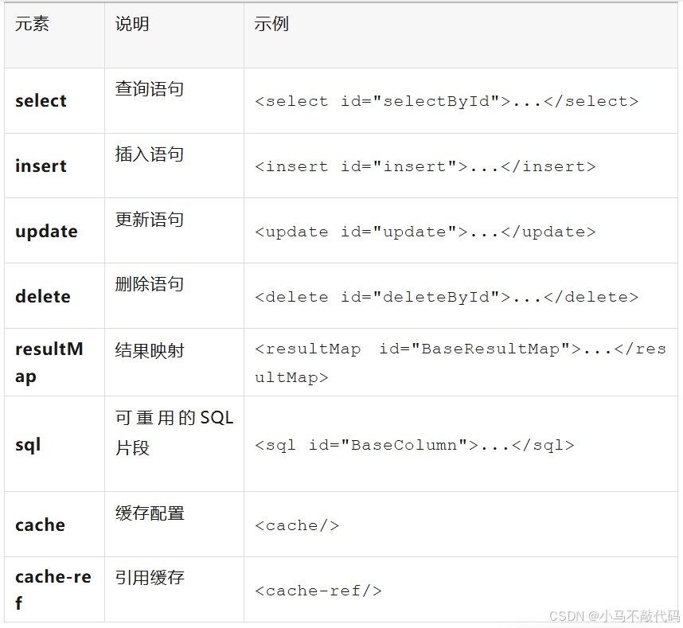Image resolution: width=683 pixels, height=628 pixels.
Task: Click the bold insert element name
Action: [41, 166]
